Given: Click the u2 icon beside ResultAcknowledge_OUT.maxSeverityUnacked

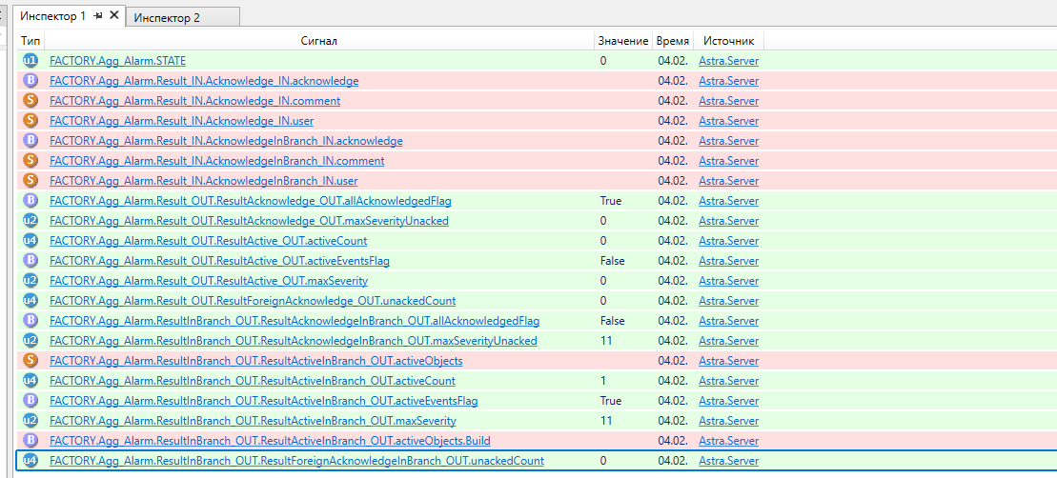Looking at the screenshot, I should pos(30,221).
